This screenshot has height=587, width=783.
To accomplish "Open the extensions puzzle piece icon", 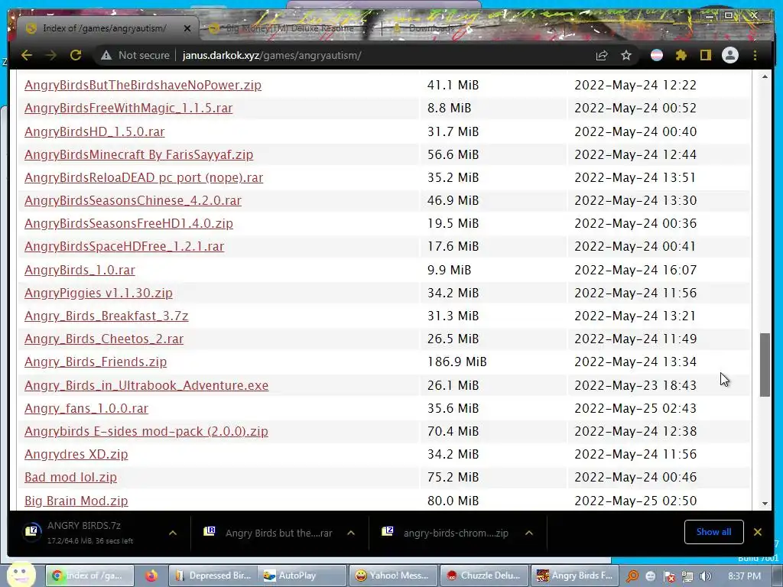I will coord(681,55).
